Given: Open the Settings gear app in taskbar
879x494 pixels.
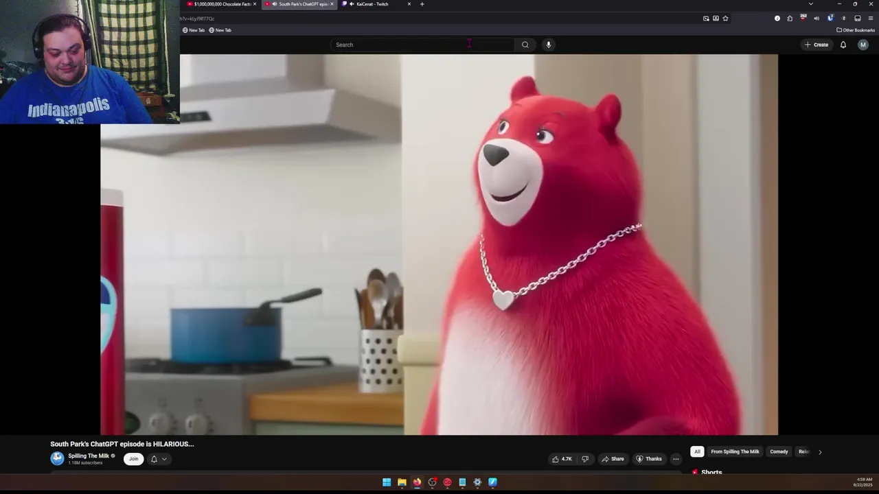Looking at the screenshot, I should point(477,482).
